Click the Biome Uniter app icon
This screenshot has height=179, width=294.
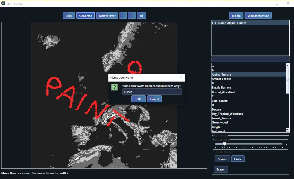3,3
